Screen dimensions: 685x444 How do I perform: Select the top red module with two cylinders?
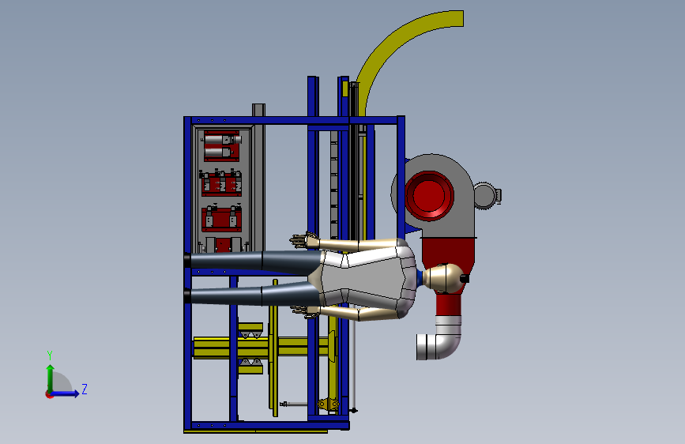[221, 146]
